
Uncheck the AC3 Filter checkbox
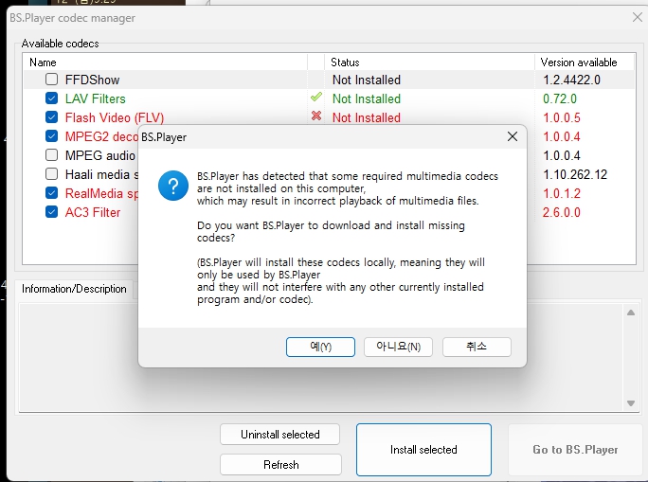(52, 211)
